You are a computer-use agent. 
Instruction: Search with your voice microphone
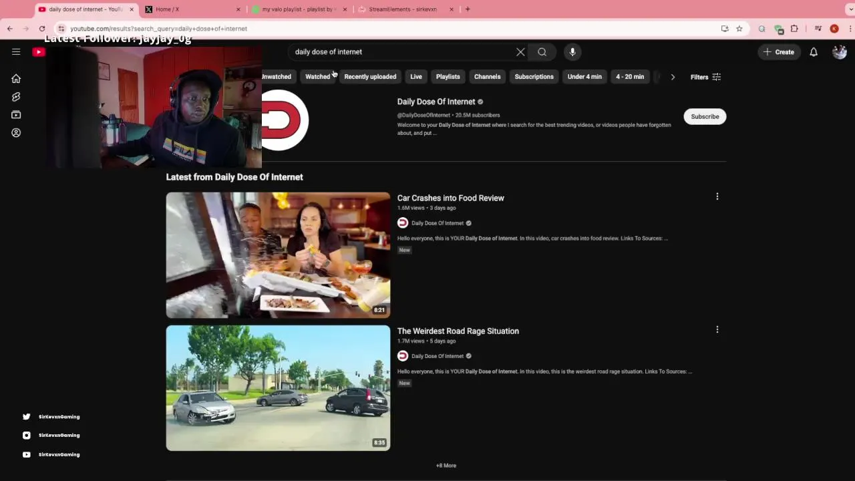pos(572,52)
